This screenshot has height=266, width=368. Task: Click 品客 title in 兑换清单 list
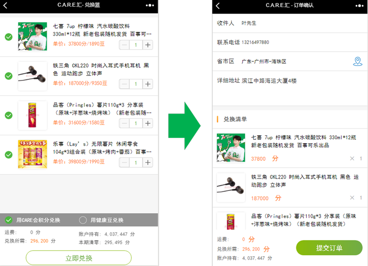pyautogui.click(x=304, y=220)
